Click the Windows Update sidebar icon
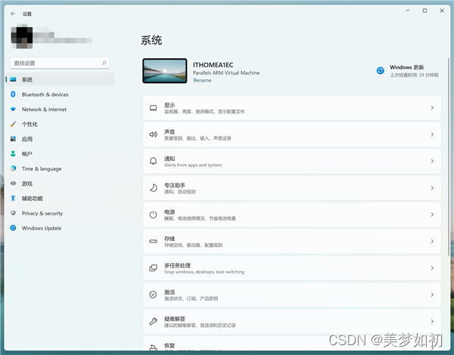This screenshot has height=355, width=454. pyautogui.click(x=13, y=228)
